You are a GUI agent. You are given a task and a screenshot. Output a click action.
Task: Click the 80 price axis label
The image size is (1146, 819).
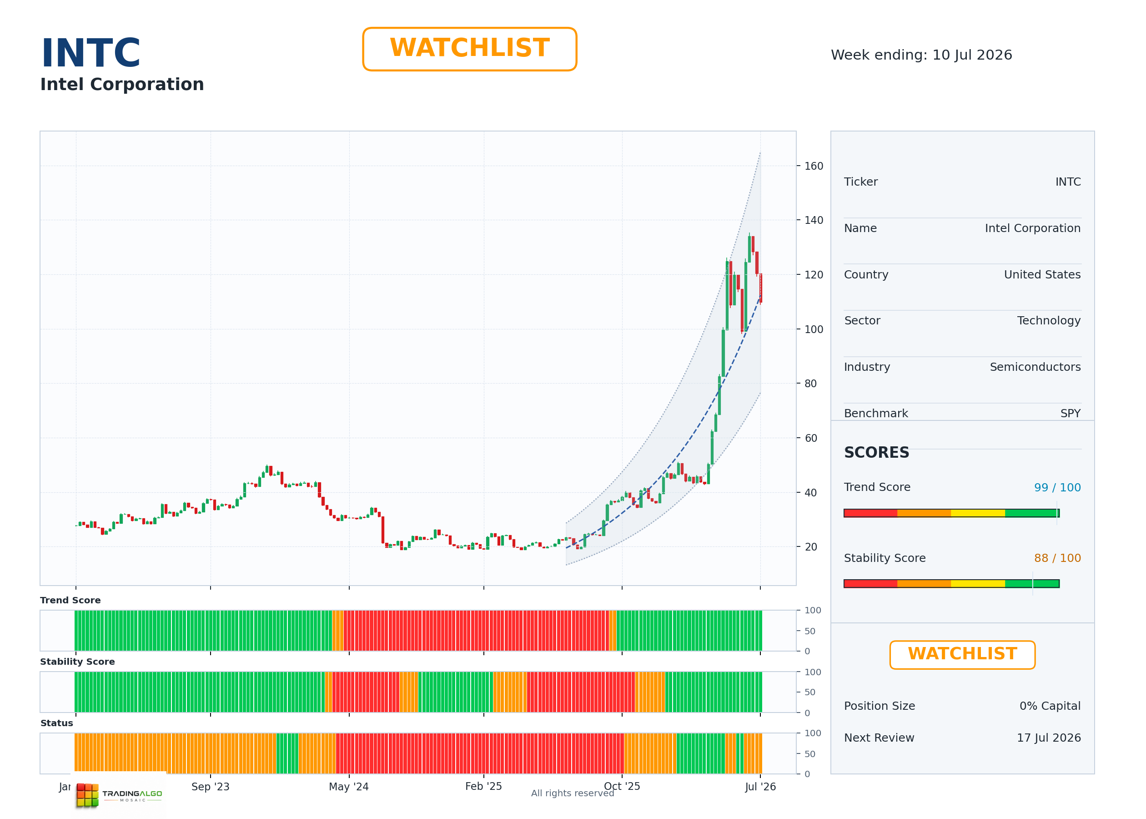tap(810, 384)
